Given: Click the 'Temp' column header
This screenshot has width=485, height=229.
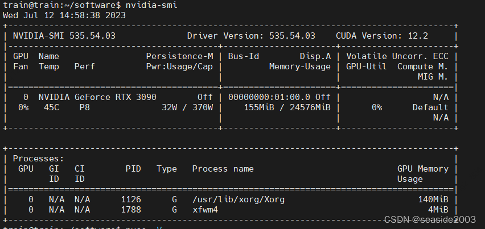Looking at the screenshot, I should 49,66.
